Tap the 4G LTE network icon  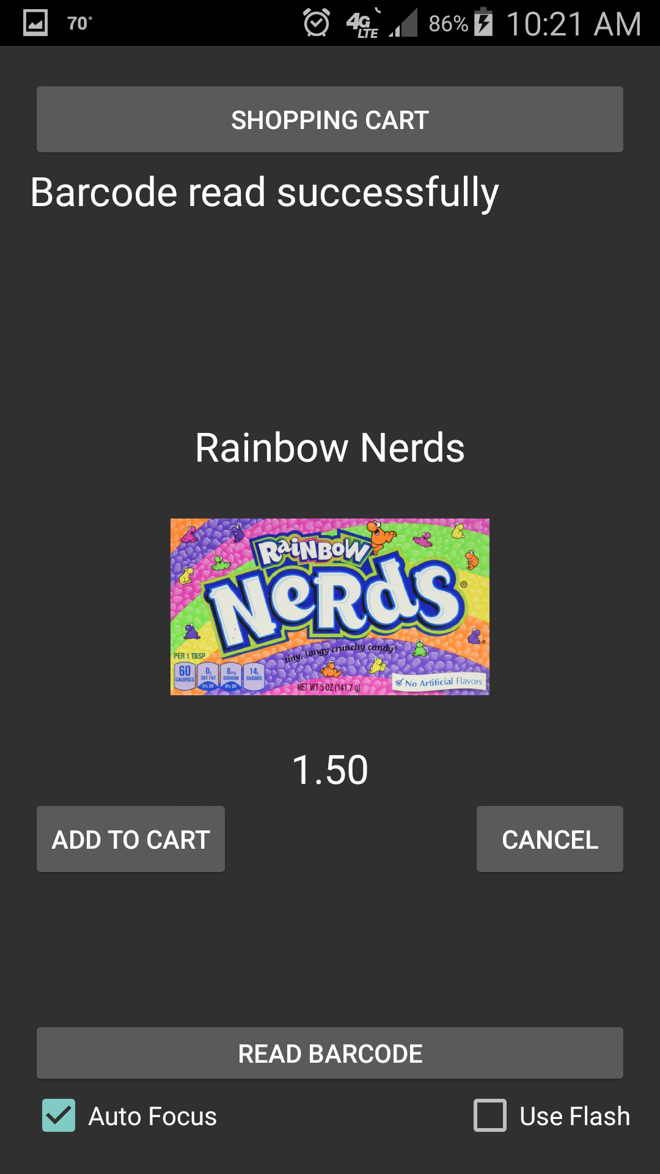click(x=363, y=24)
